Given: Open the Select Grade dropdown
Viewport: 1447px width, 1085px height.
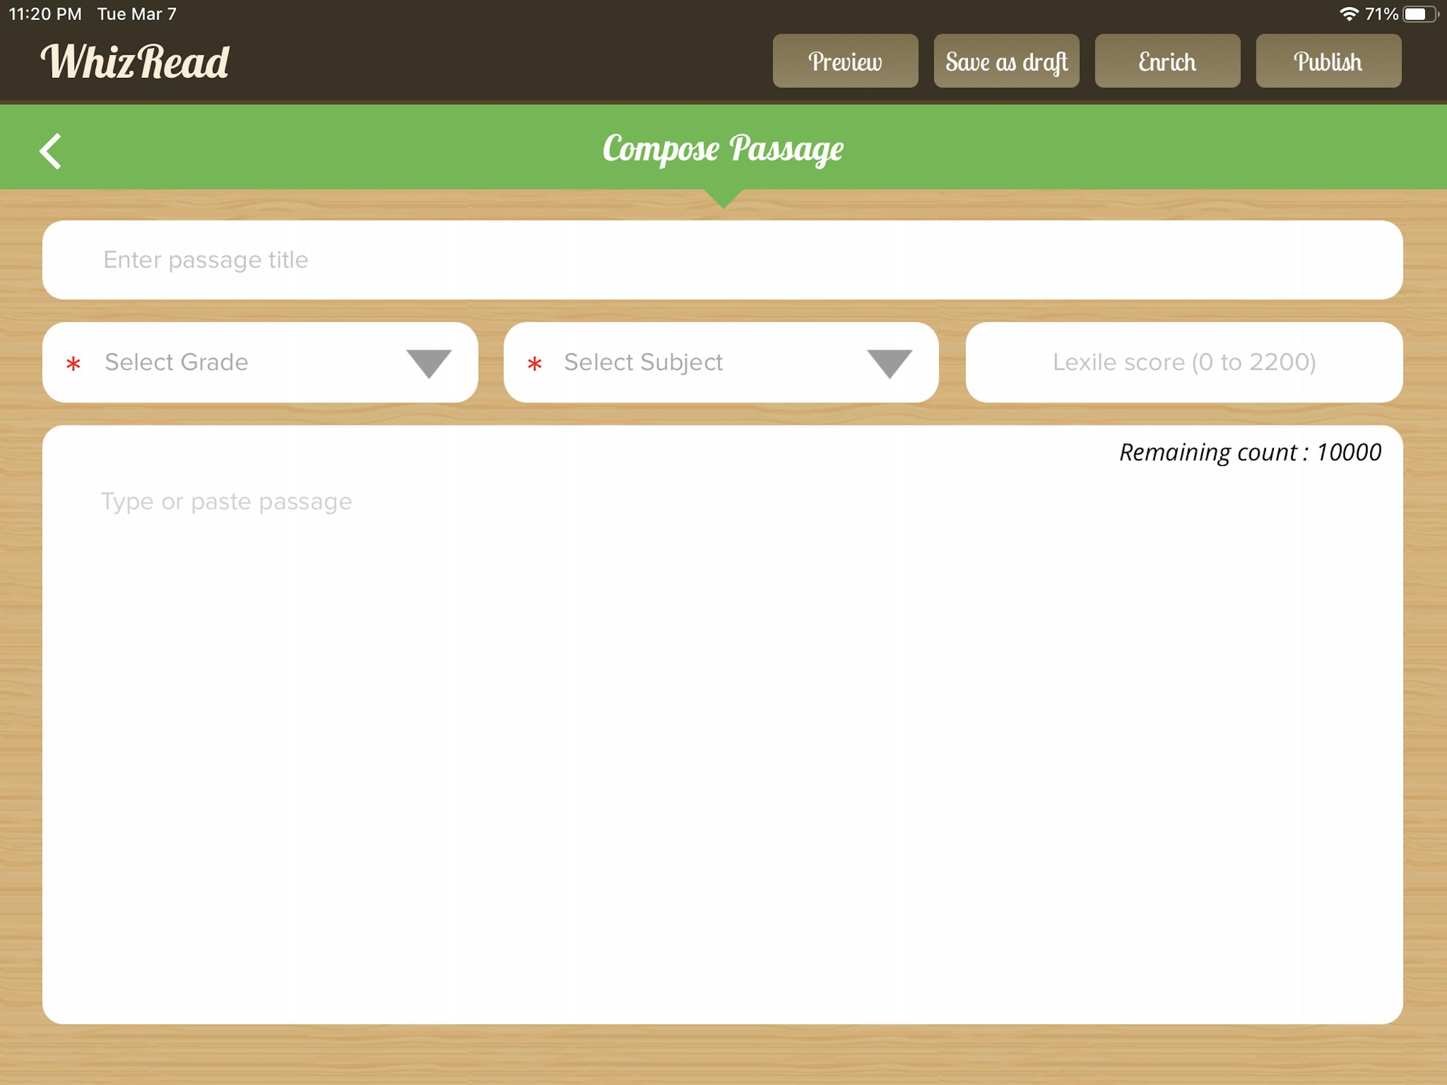Looking at the screenshot, I should (x=261, y=362).
